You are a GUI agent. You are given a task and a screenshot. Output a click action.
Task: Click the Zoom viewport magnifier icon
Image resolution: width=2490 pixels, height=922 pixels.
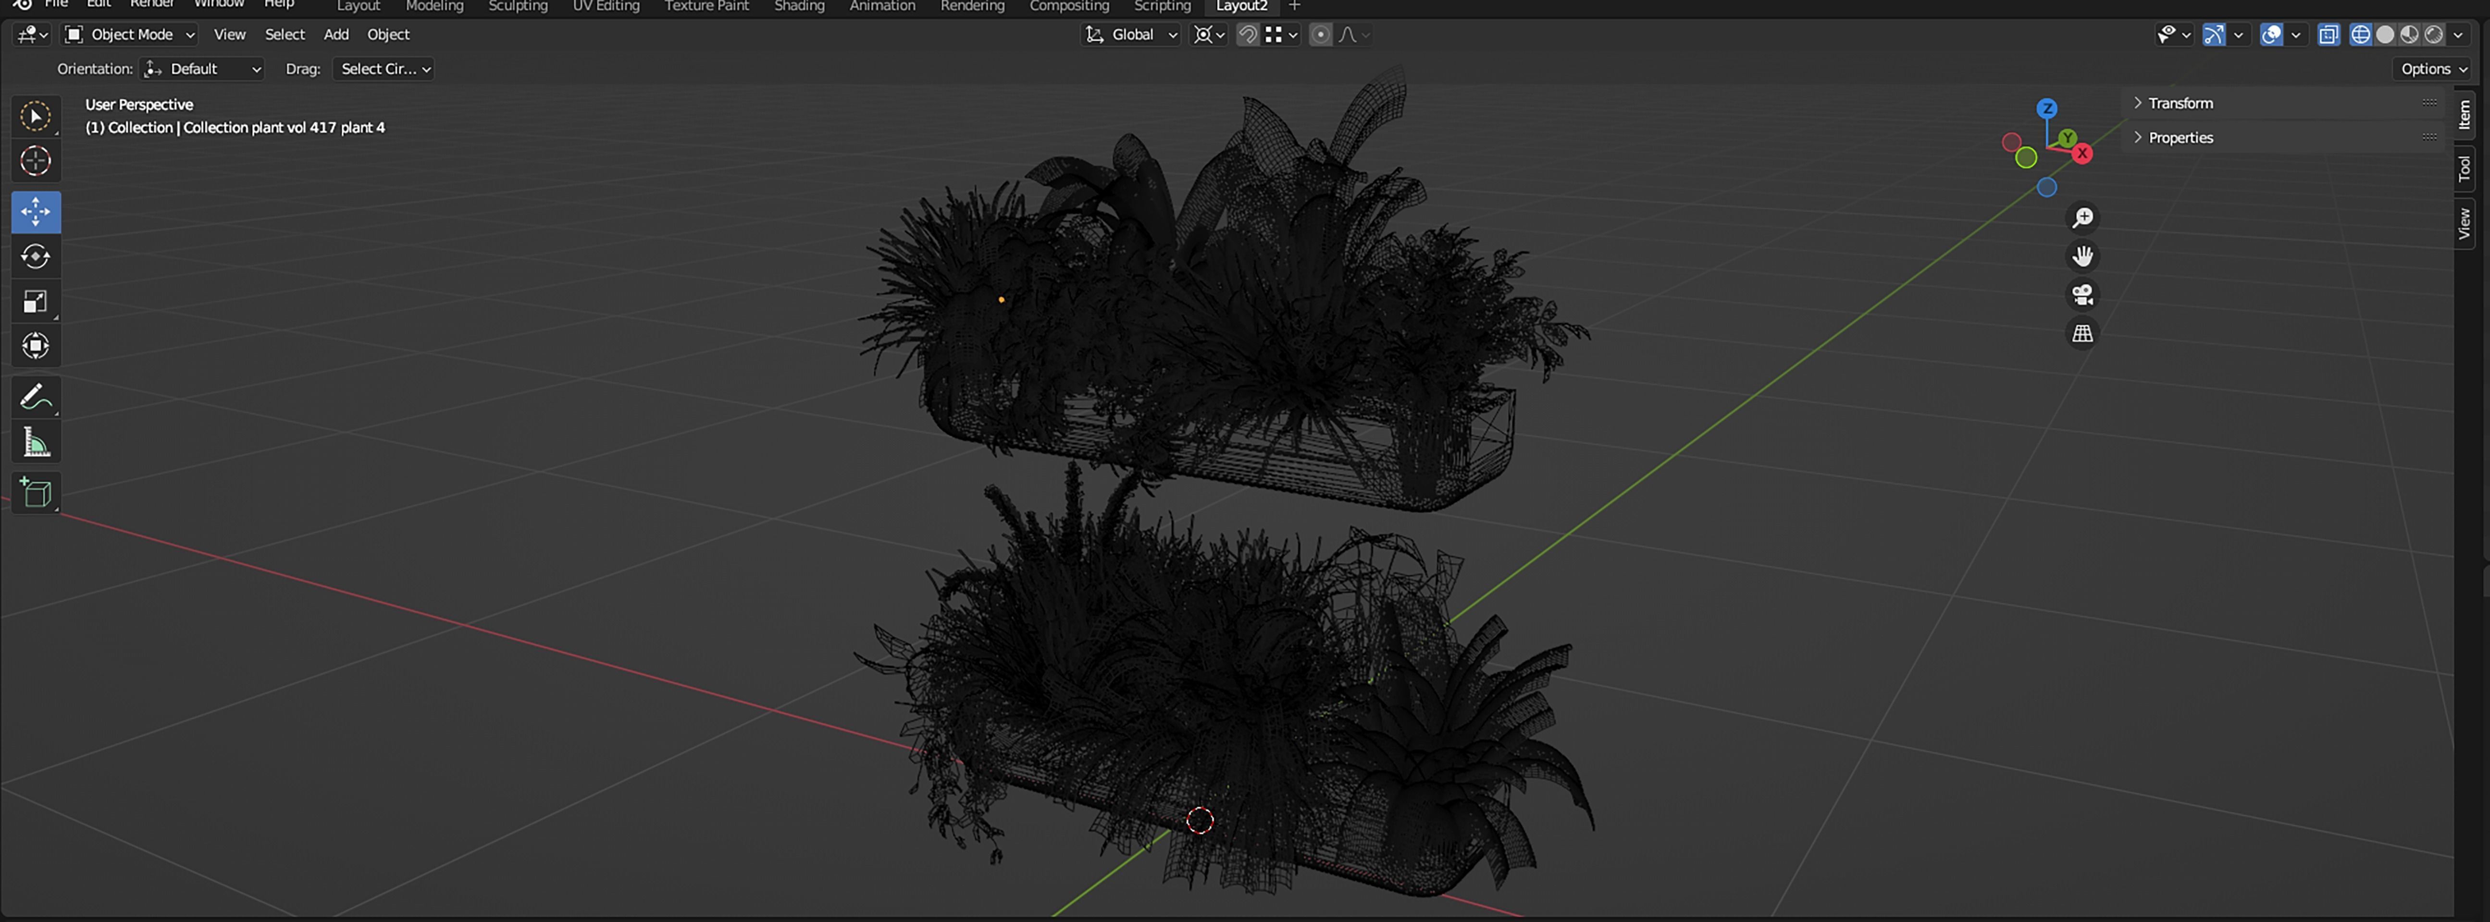2082,218
